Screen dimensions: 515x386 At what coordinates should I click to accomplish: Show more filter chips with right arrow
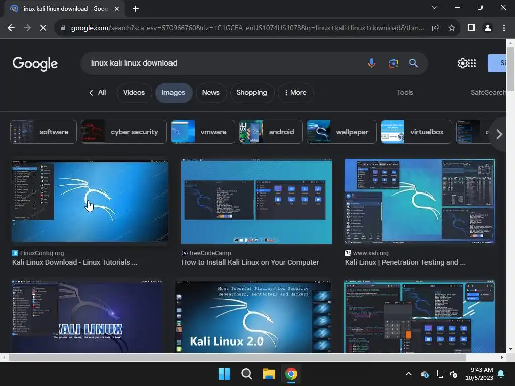(499, 134)
